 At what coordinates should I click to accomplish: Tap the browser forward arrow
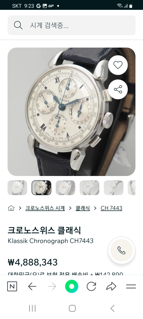click(x=52, y=286)
